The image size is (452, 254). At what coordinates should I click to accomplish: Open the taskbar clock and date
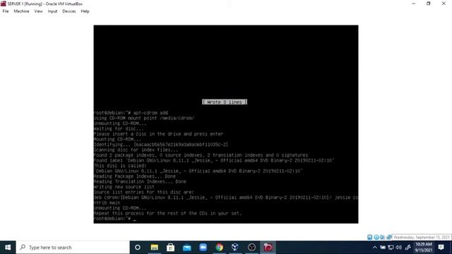tap(424, 248)
